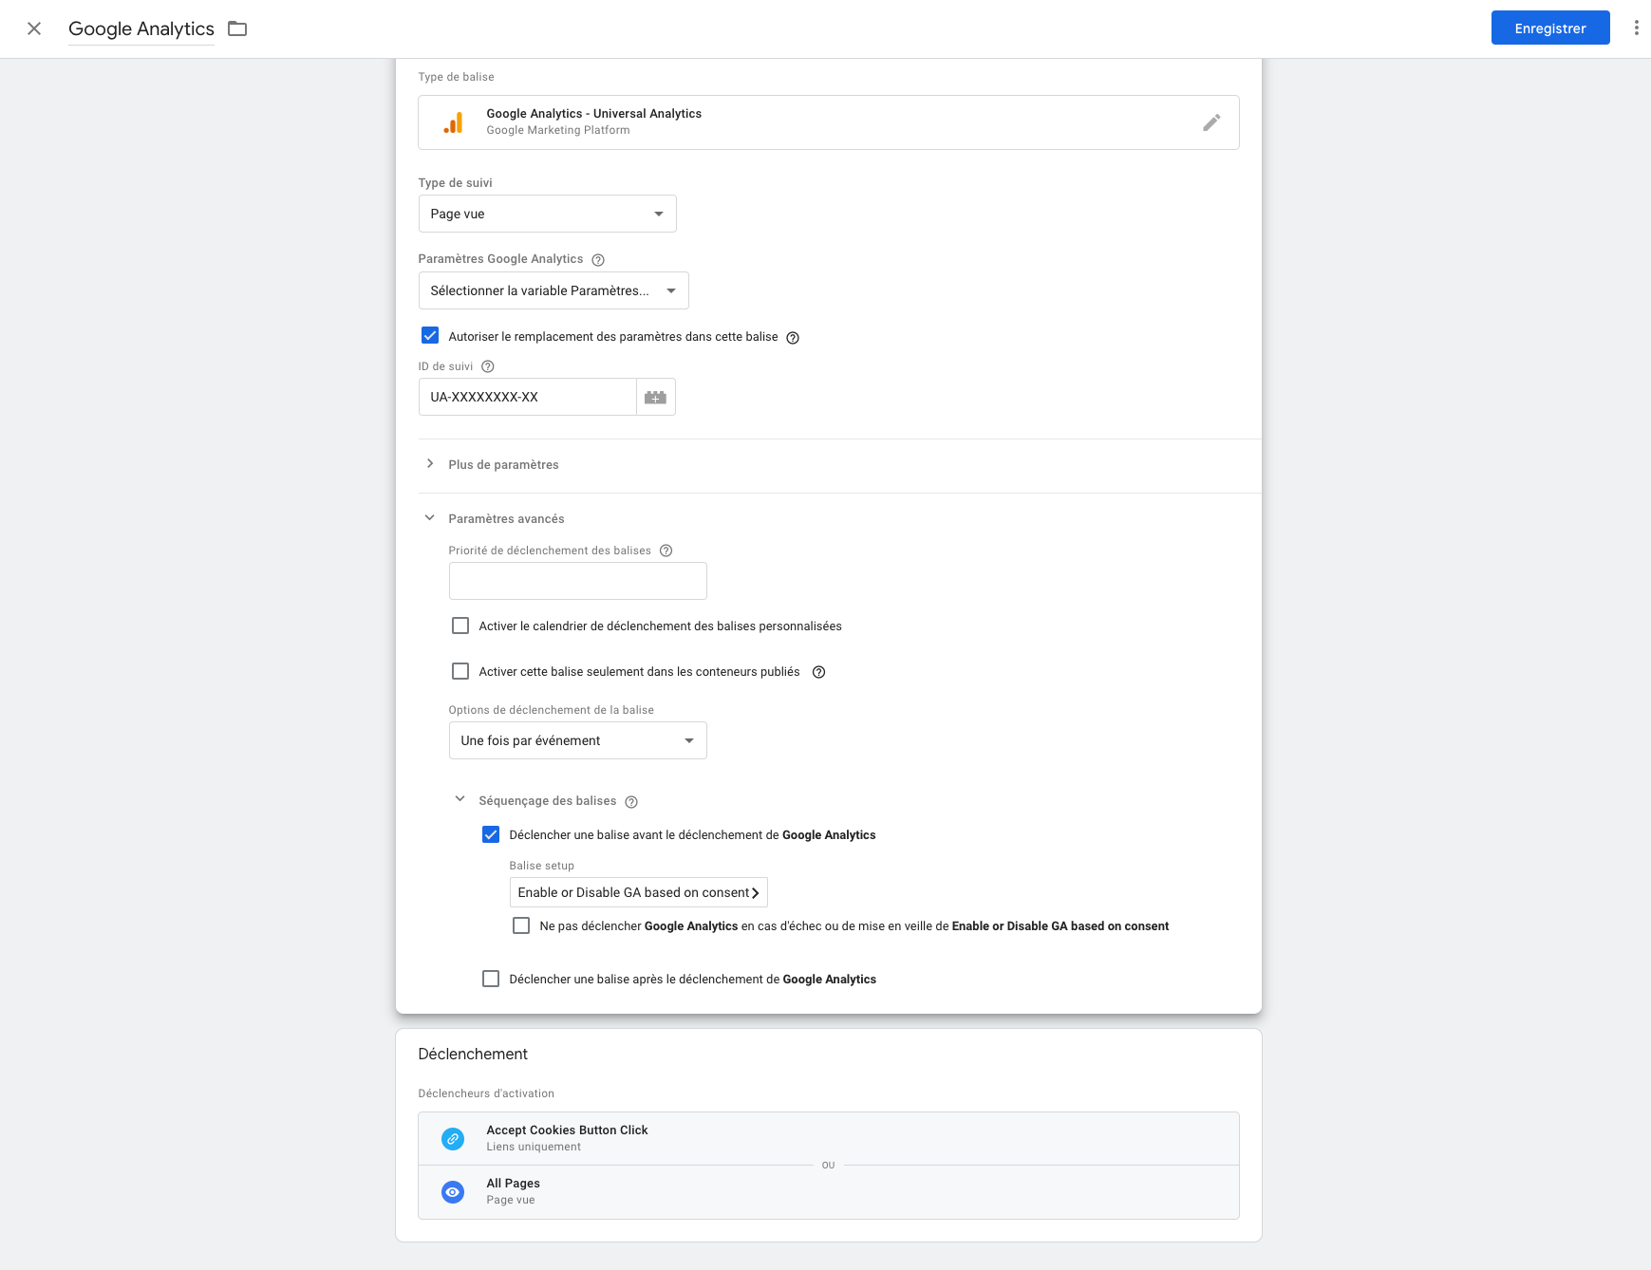The height and width of the screenshot is (1270, 1651).
Task: Open help for conteneurs publiés option
Action: (x=818, y=672)
